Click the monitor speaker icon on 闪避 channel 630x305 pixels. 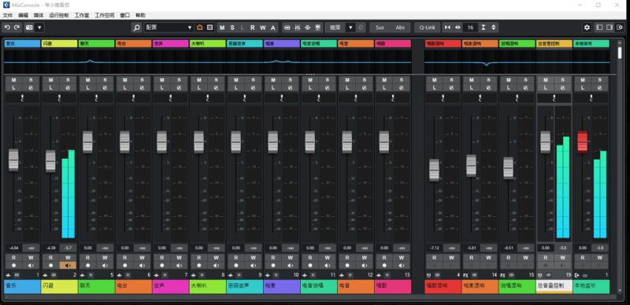(68, 265)
